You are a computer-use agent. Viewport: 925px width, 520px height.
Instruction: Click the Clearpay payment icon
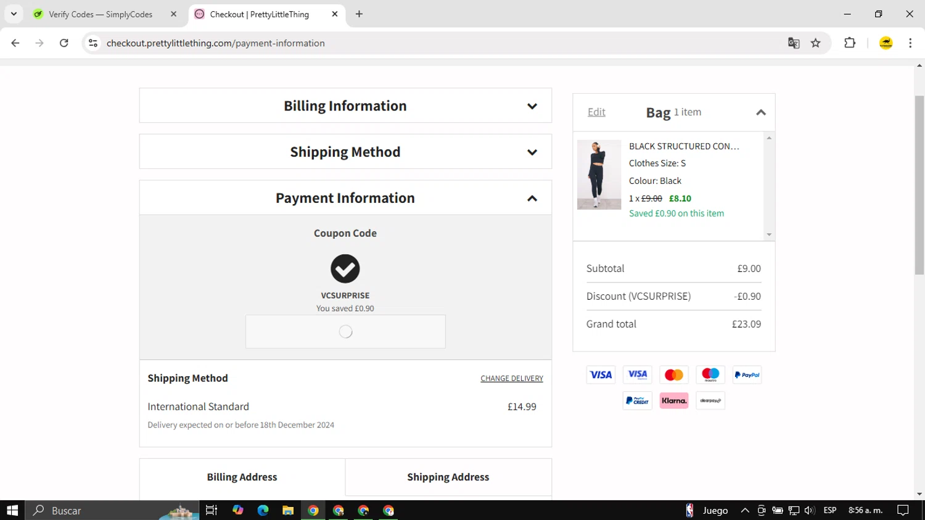click(x=710, y=400)
